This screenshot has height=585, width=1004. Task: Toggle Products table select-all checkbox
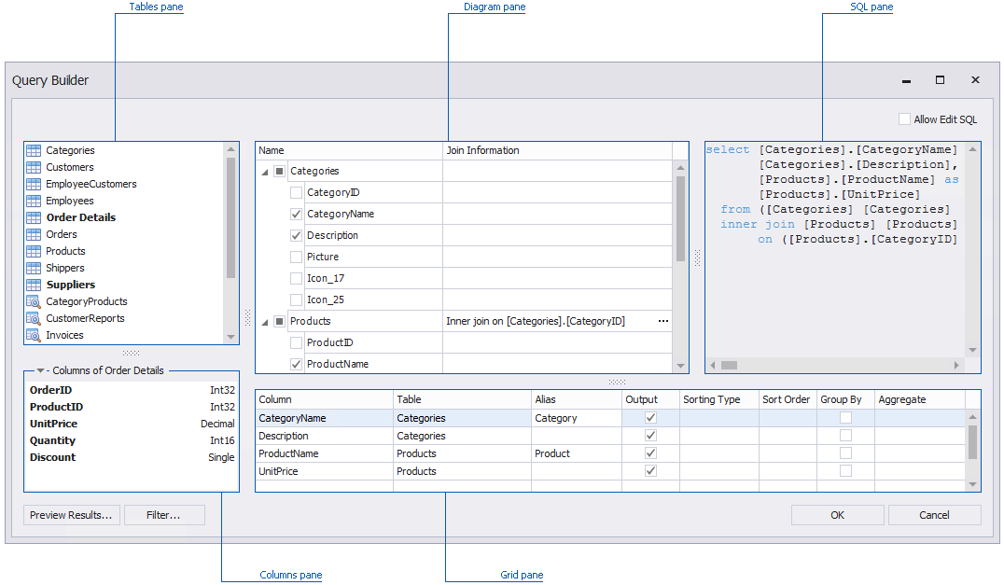279,321
